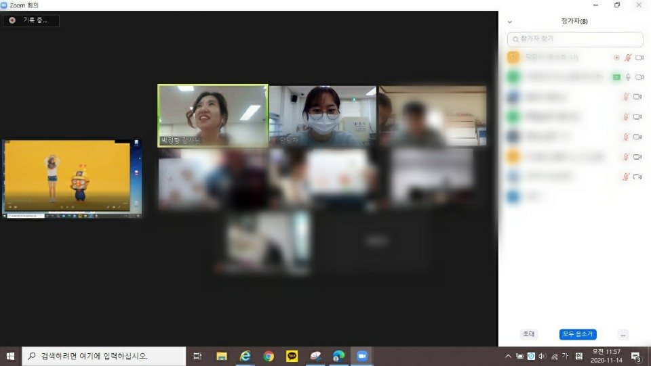Image resolution: width=651 pixels, height=366 pixels.
Task: Click the green screen-share icon in participant list
Action: coord(616,77)
